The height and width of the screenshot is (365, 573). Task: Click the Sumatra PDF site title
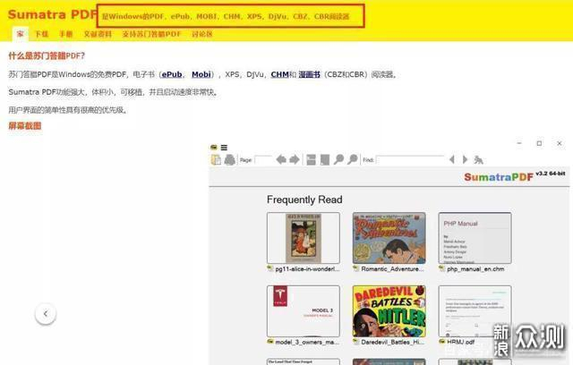[x=53, y=14]
